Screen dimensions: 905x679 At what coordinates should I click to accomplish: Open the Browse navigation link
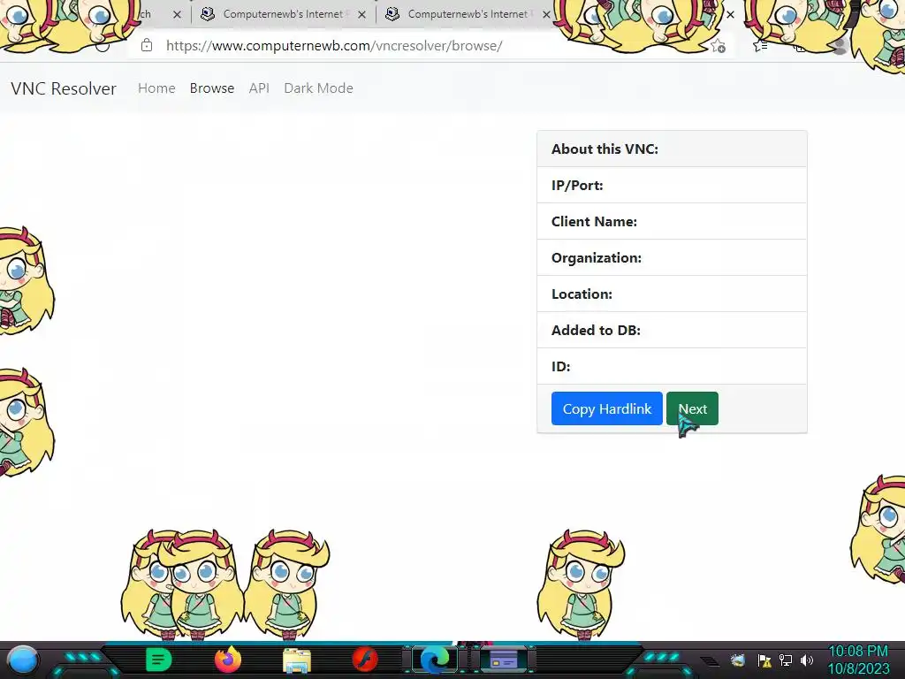click(212, 88)
